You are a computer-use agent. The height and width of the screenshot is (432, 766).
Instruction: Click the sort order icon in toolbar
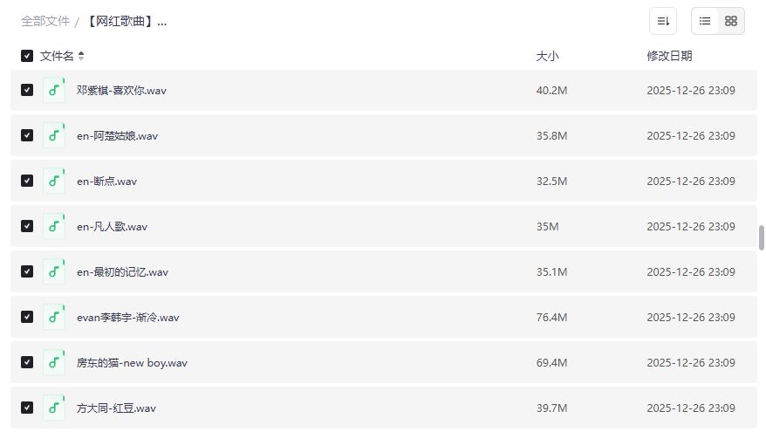[x=663, y=21]
